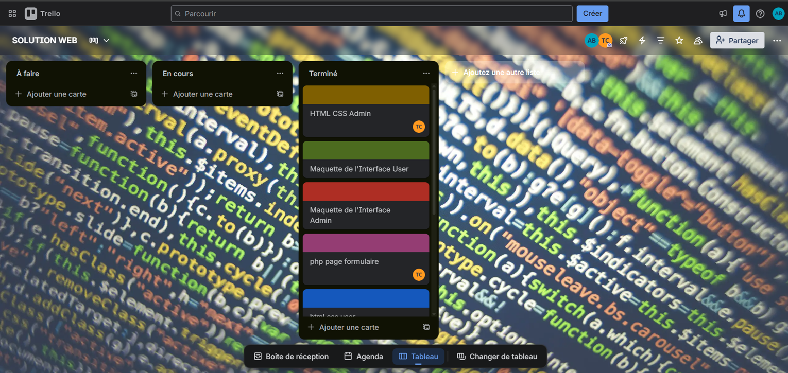Viewport: 788px width, 373px height.
Task: Open the board visibility people icon
Action: 698,40
